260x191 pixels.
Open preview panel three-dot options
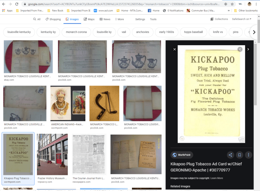click(x=248, y=155)
